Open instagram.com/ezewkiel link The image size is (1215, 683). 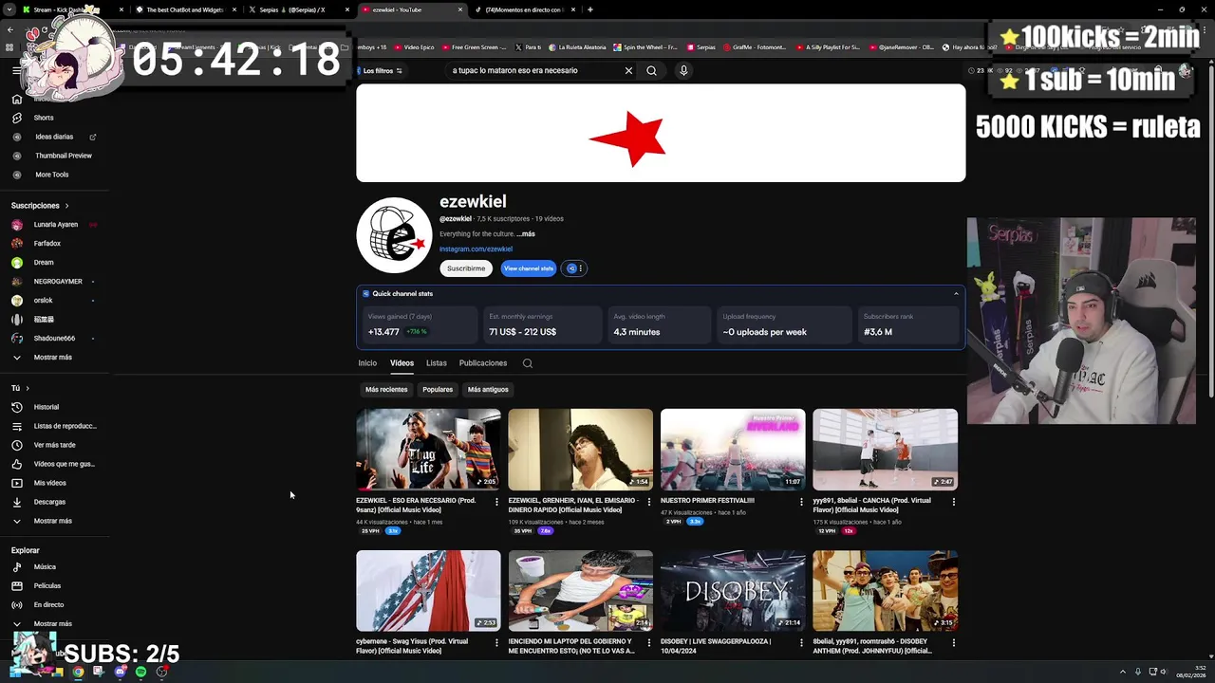[476, 249]
